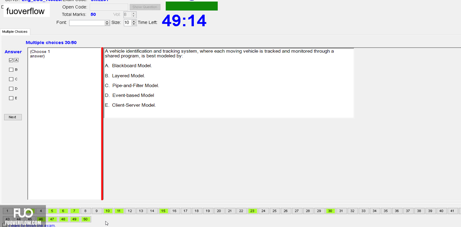Open question 34
Viewport: 461px width, 227px height.
(x=375, y=211)
